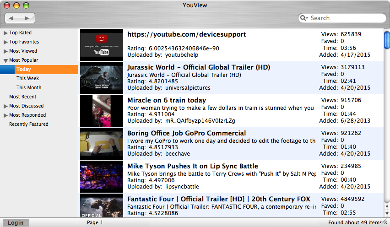Viewport: 390px width, 227px height.
Task: Open the search magnifier options menu
Action: (x=304, y=18)
